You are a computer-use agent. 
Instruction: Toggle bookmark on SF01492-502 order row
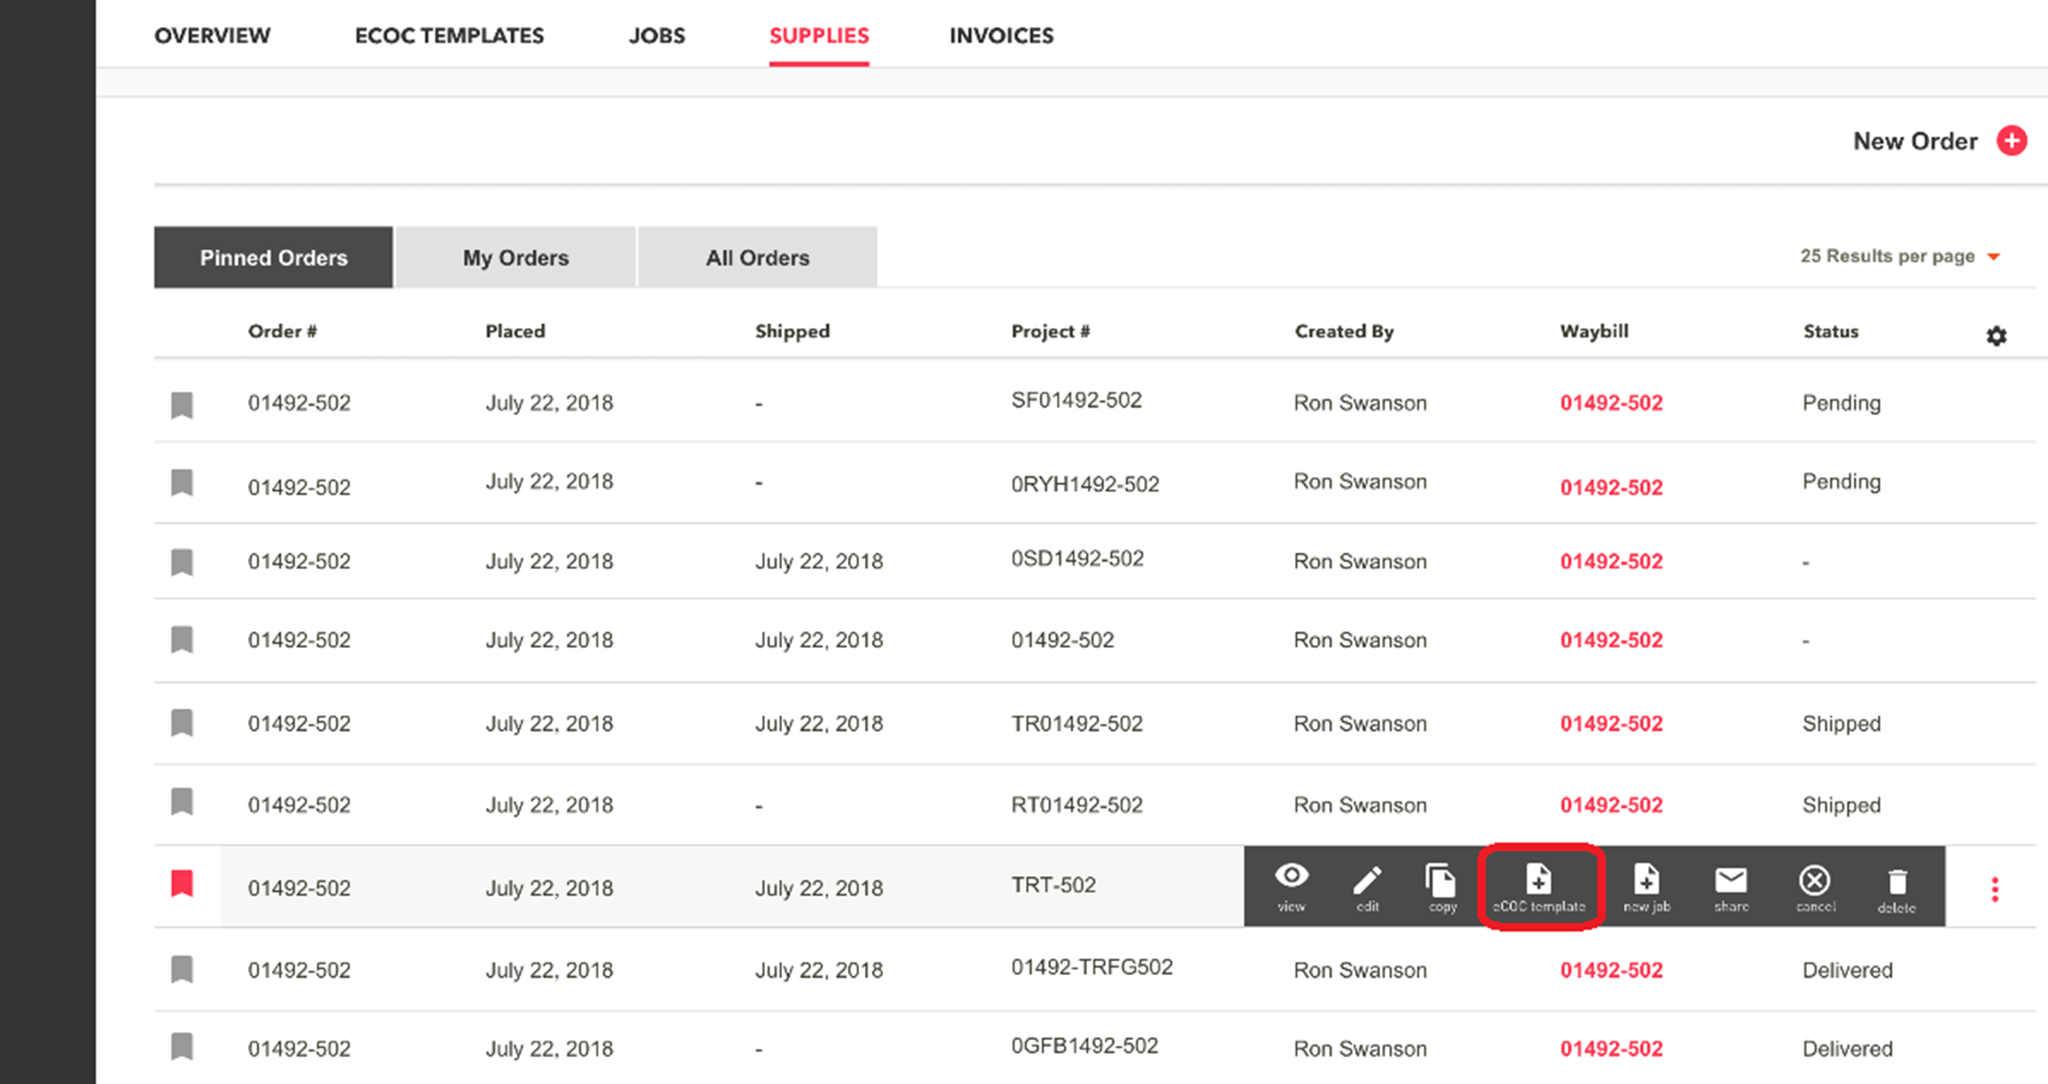182,404
